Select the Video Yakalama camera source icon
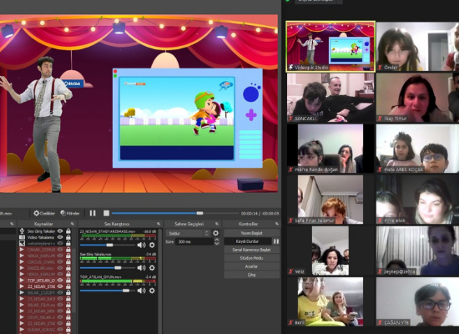 tap(22, 237)
